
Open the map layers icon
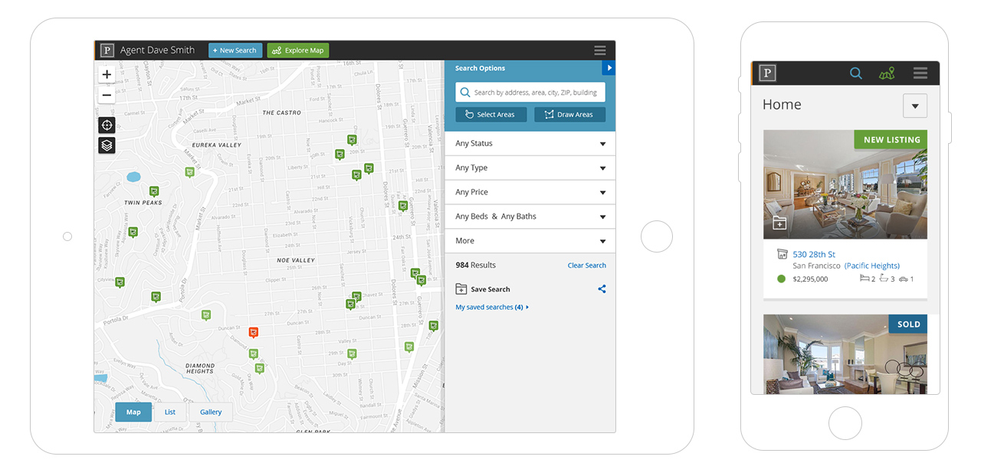point(107,145)
